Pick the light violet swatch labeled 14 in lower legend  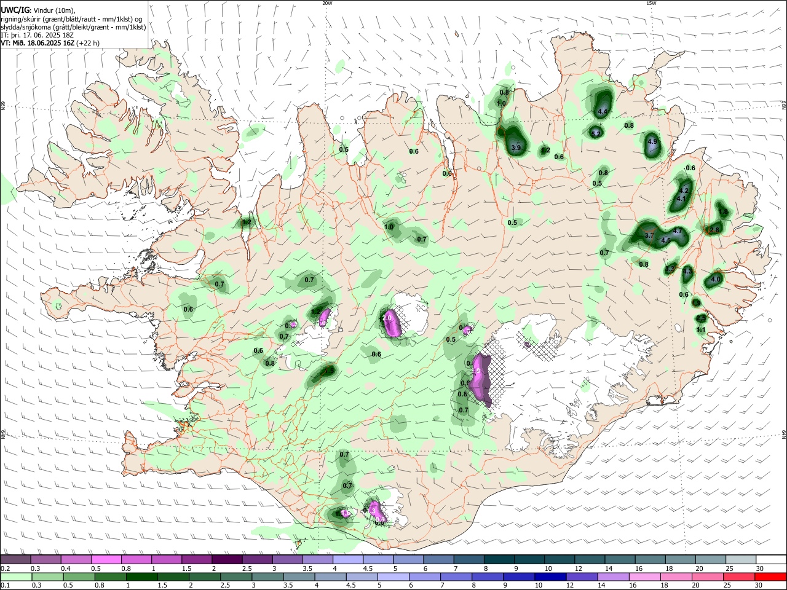pyautogui.click(x=613, y=576)
